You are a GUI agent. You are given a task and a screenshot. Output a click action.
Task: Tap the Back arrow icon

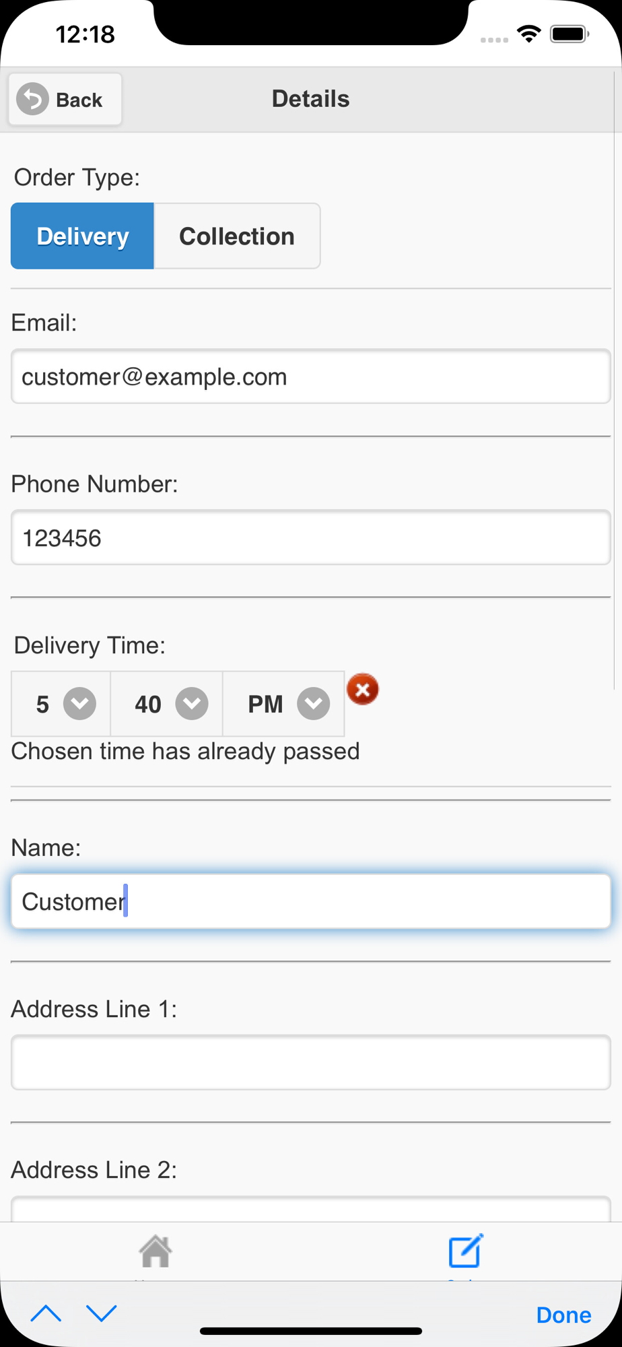[x=33, y=100]
